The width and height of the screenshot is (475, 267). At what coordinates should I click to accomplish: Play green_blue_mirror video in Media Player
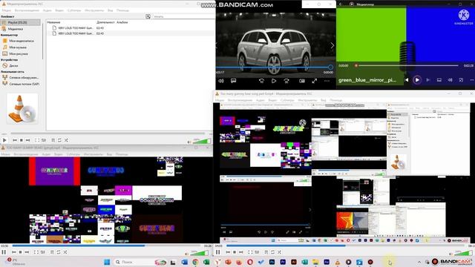click(x=417, y=80)
